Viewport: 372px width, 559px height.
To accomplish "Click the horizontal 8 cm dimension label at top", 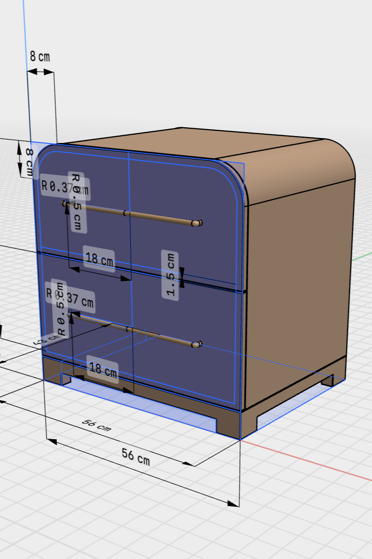I will click(x=40, y=56).
